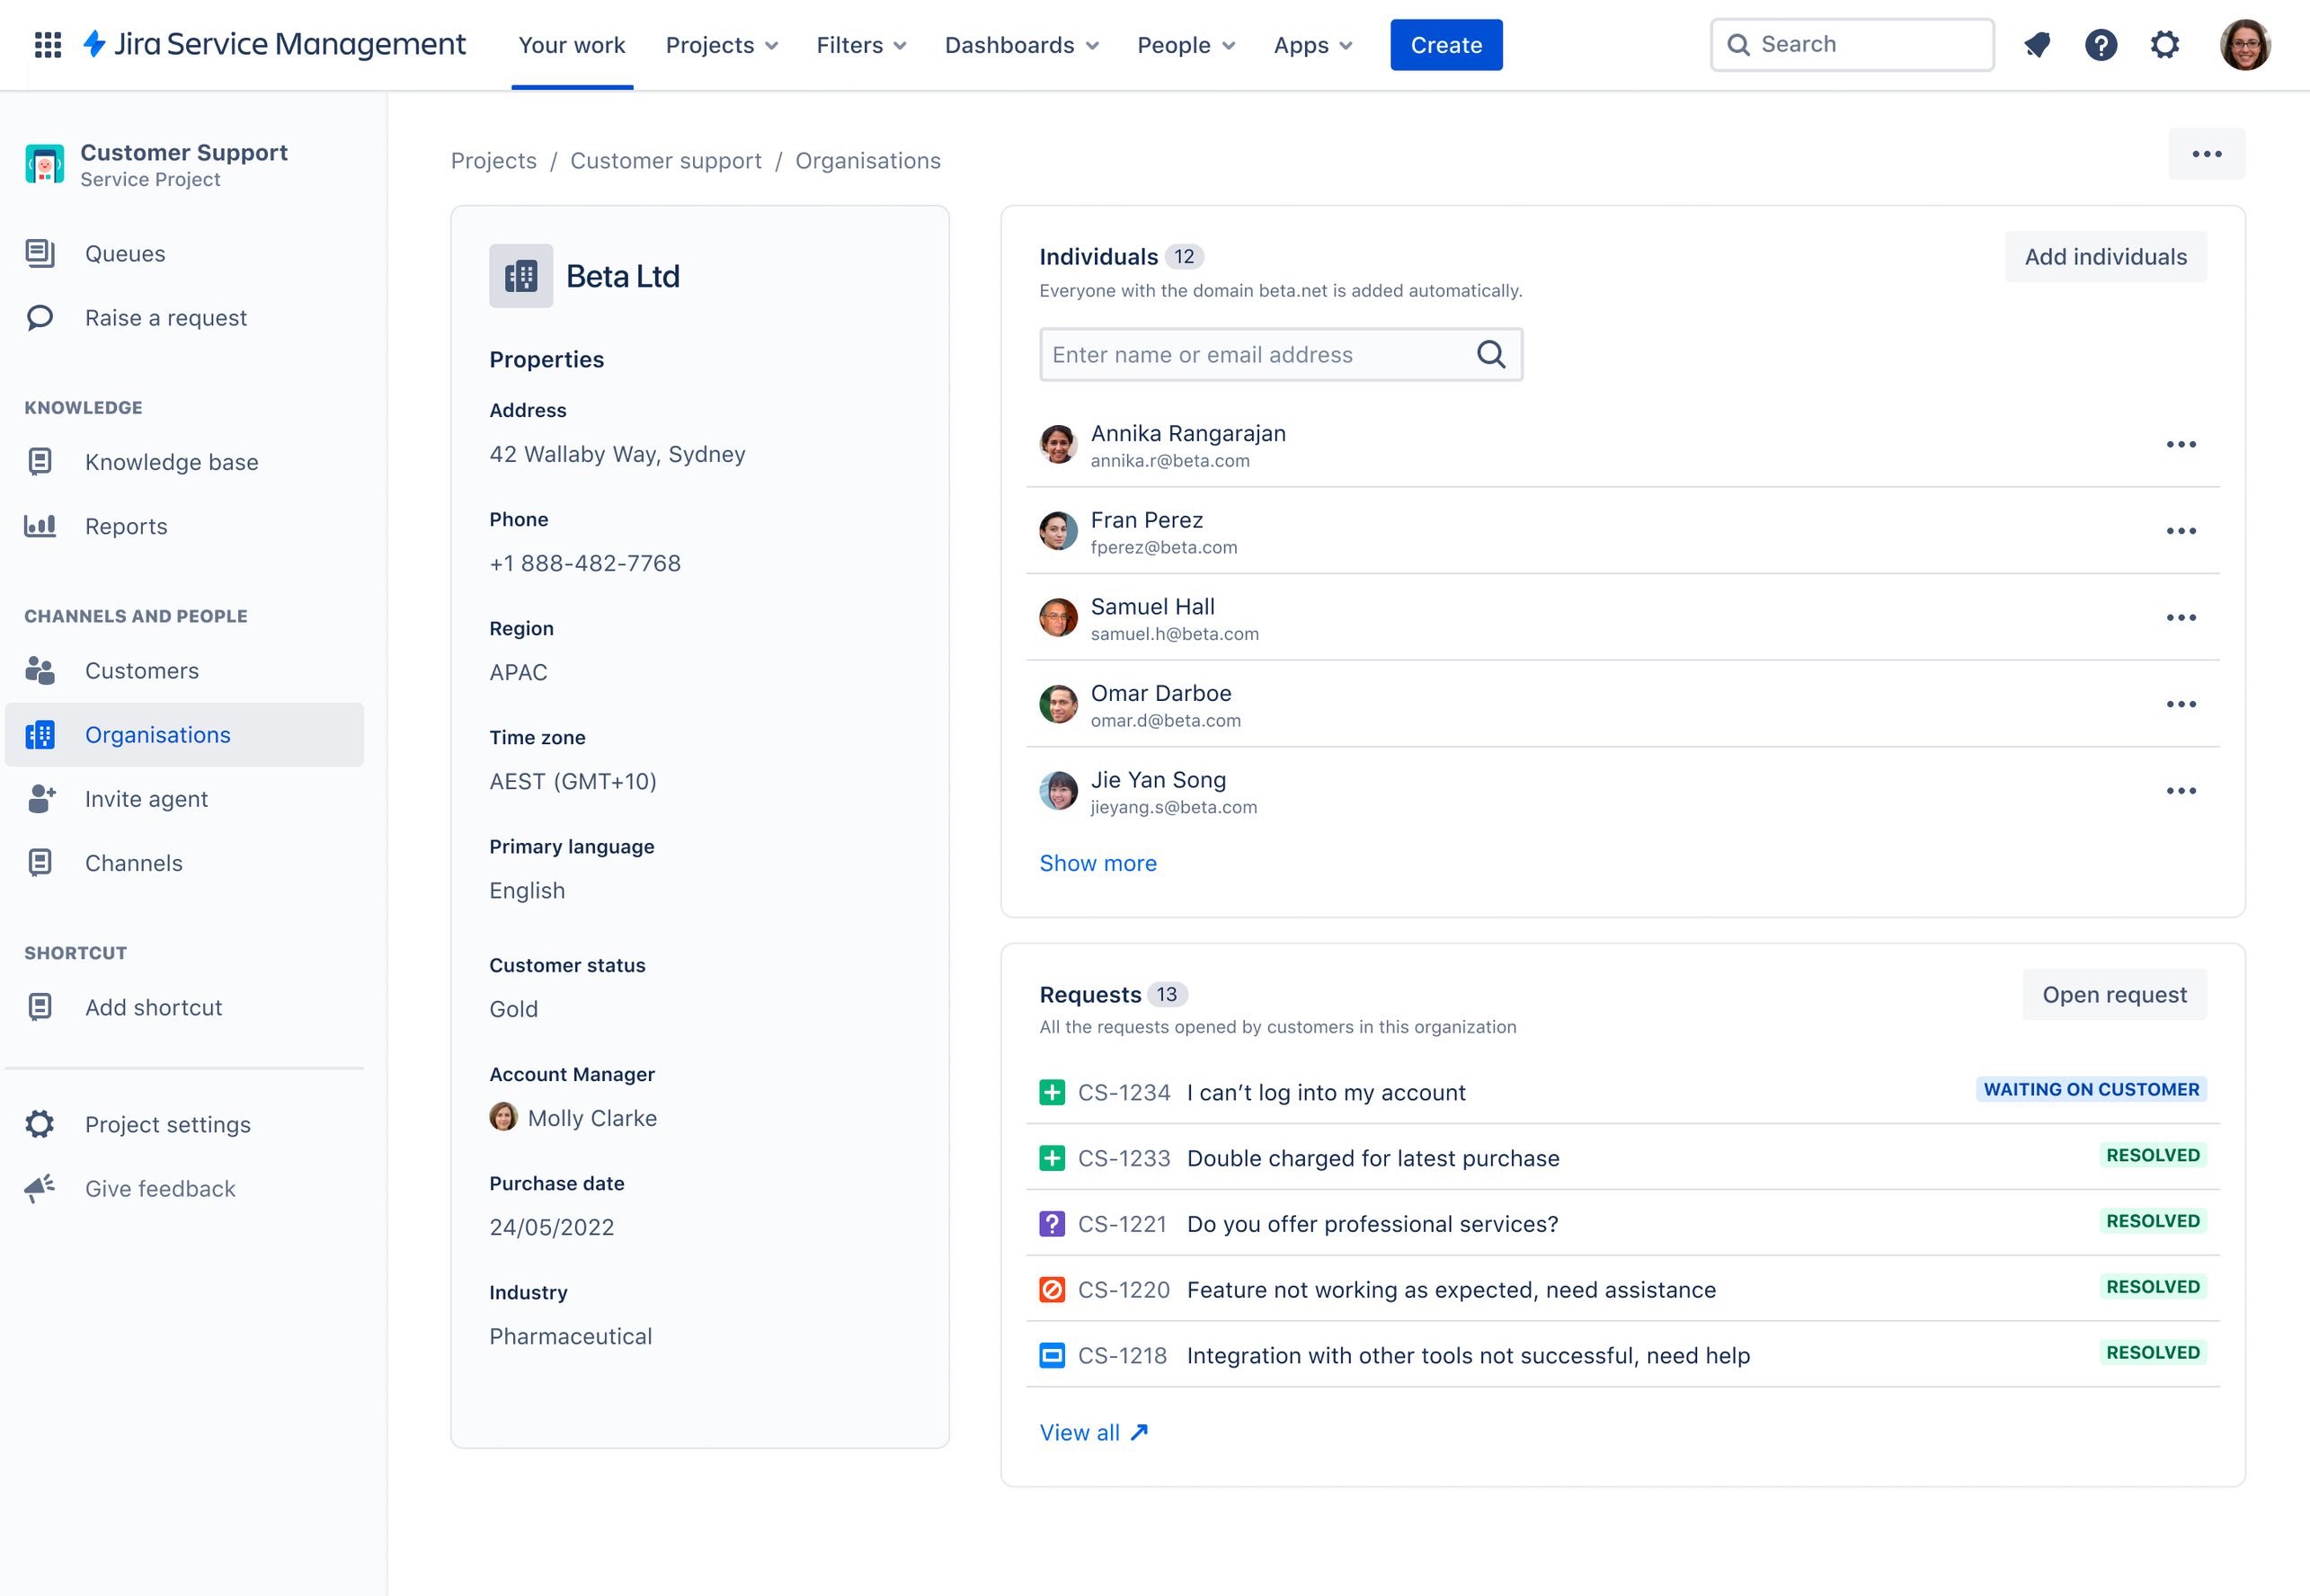Open Queues in the sidebar
Viewport: 2310px width, 1596px height.
click(125, 254)
